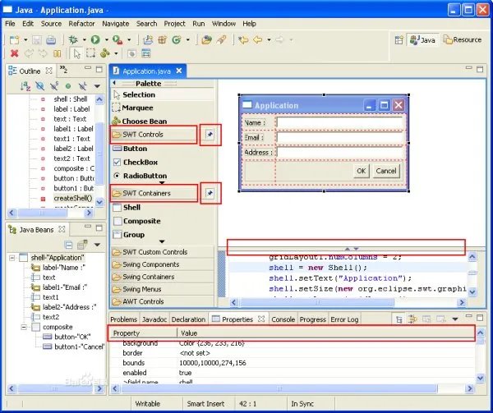Click the OK button in the Application form
Image resolution: width=493 pixels, height=413 pixels.
pos(361,171)
